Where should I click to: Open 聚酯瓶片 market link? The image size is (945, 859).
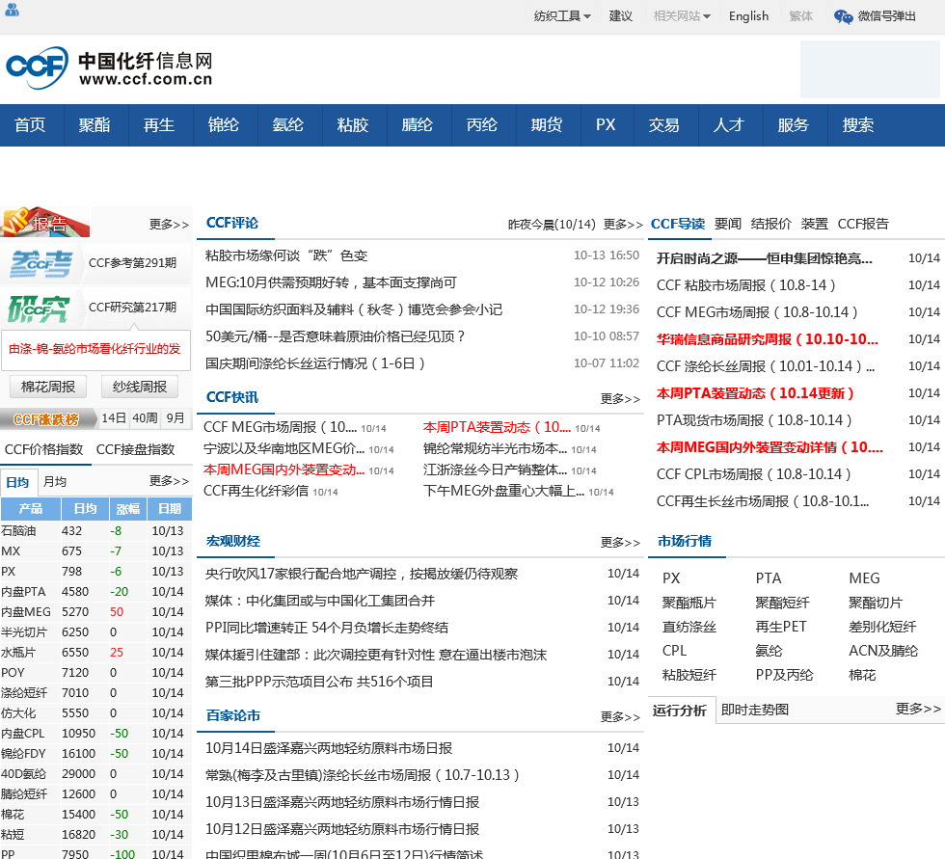click(688, 603)
